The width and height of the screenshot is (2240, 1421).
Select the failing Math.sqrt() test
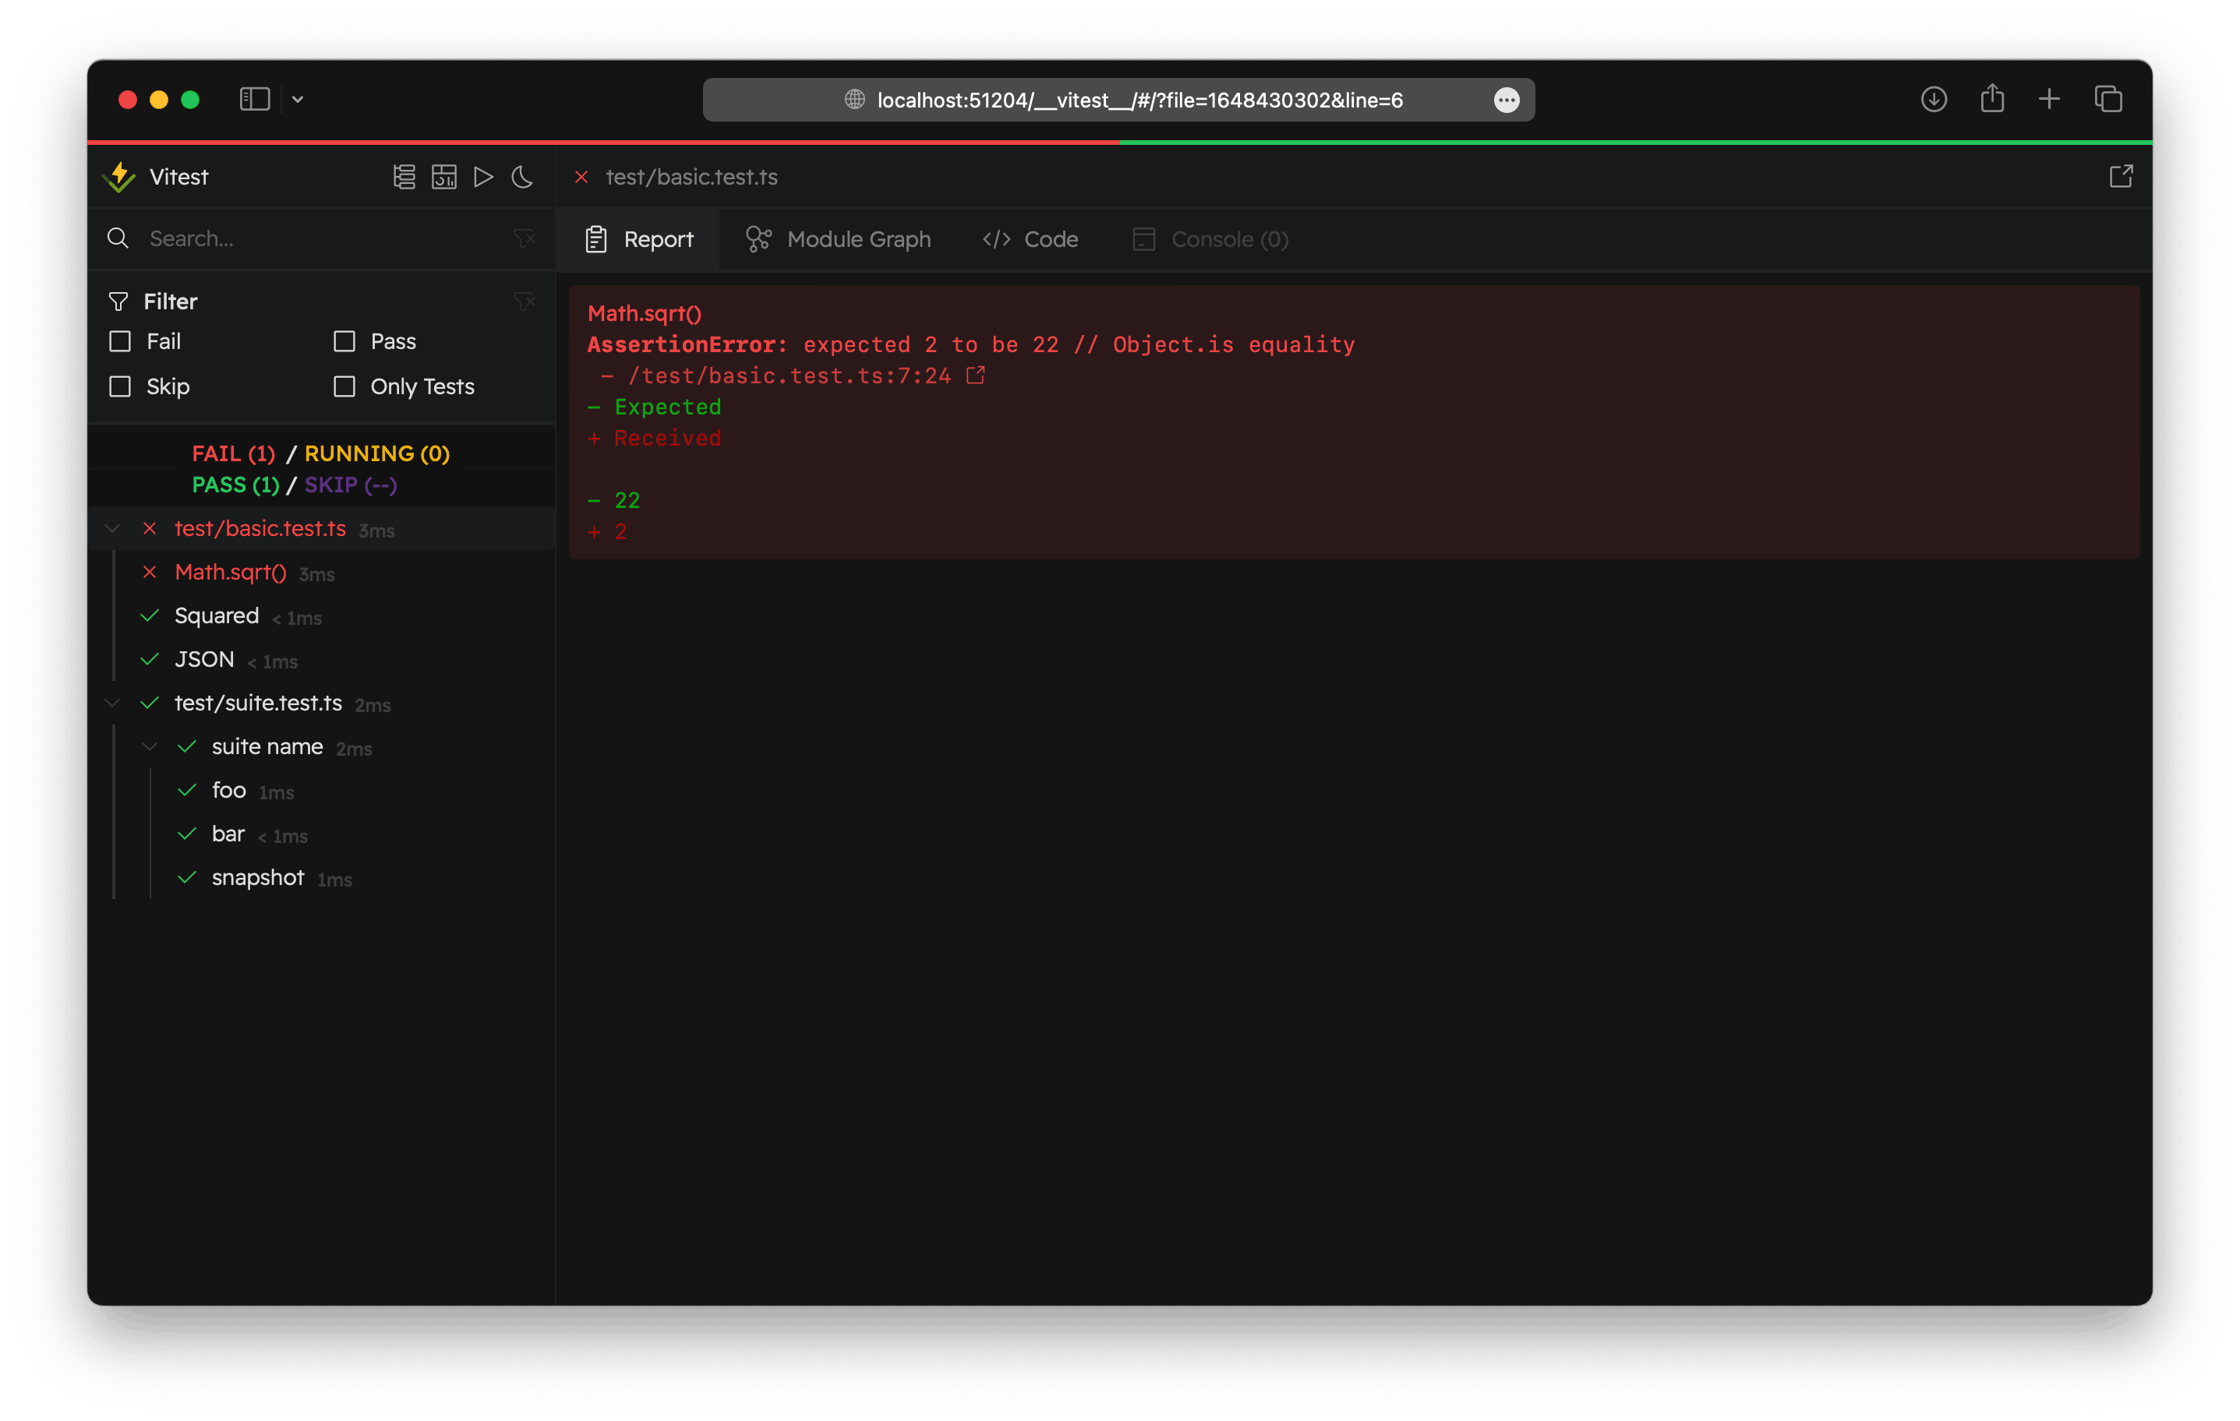pyautogui.click(x=230, y=572)
